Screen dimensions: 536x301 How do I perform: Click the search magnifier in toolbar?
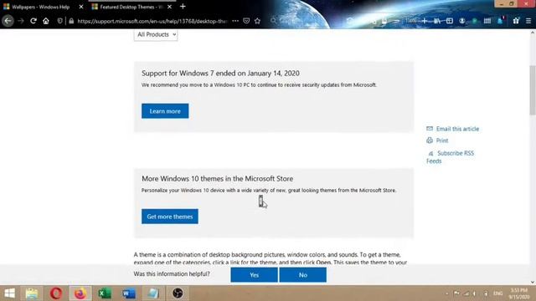coord(274,21)
